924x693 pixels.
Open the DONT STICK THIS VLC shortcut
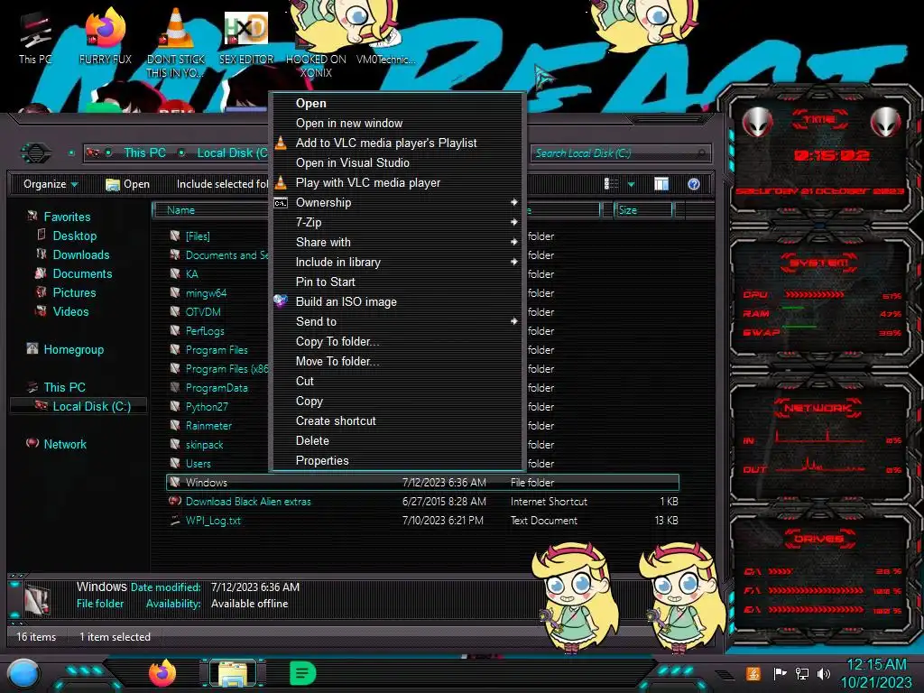click(176, 44)
